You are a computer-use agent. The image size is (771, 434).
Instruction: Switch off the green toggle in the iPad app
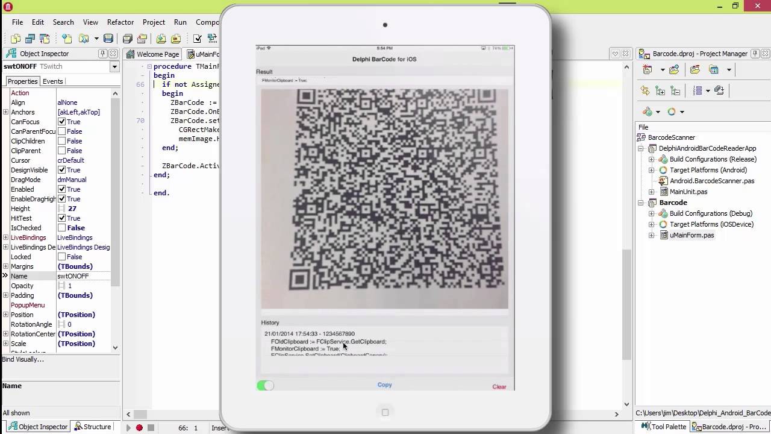[x=265, y=386]
